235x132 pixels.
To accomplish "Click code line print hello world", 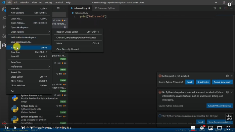I will click(93, 16).
